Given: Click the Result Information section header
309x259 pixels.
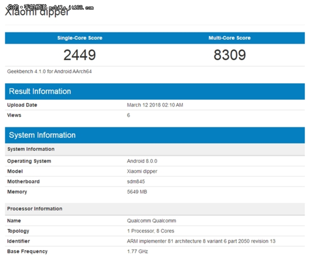Looking at the screenshot, I should click(x=155, y=92).
